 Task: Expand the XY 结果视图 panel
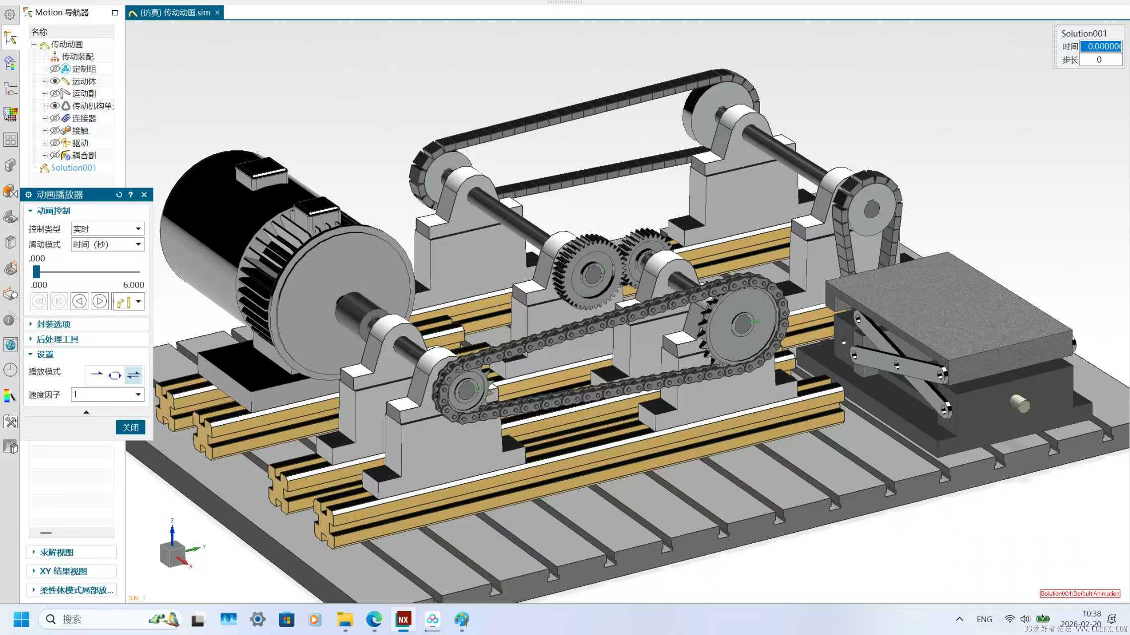click(64, 571)
